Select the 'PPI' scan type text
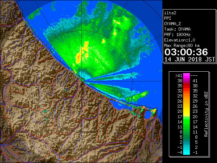Screen dimensions: 217x163 tap(167, 18)
